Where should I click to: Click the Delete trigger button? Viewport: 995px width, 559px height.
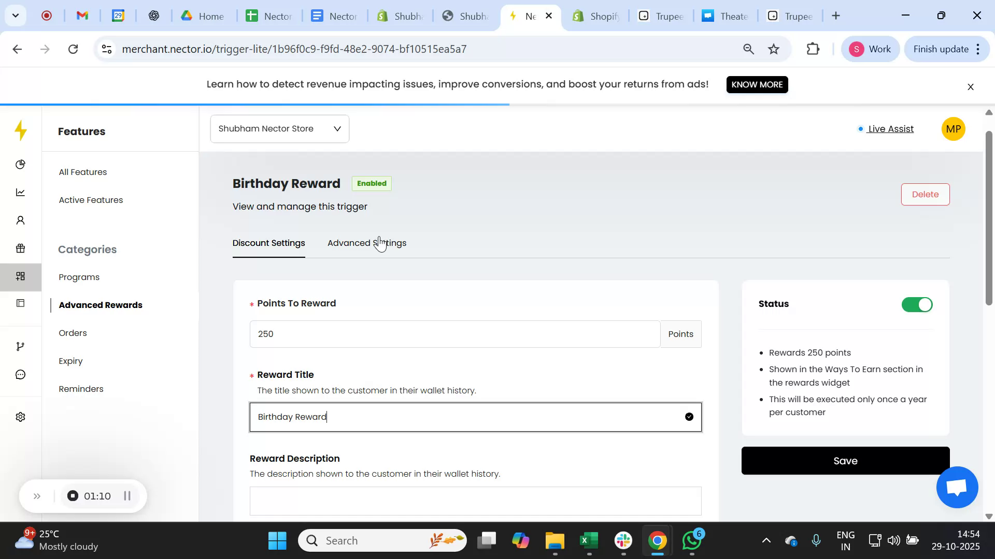click(926, 194)
